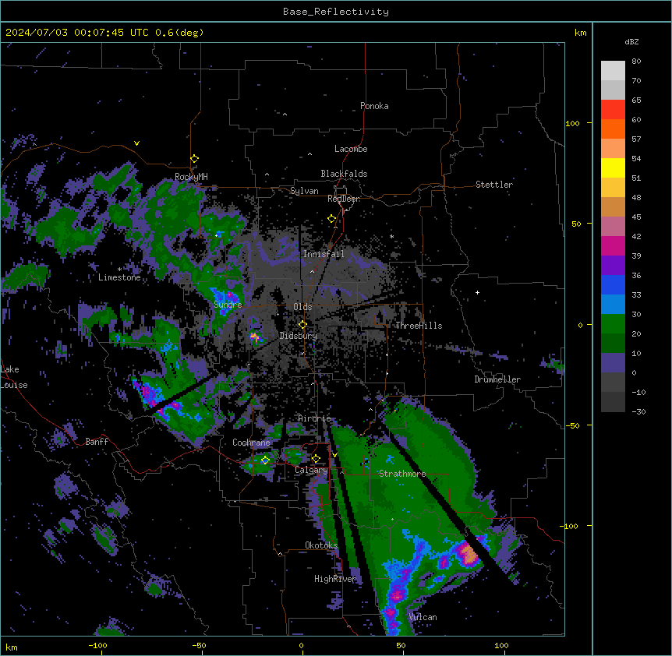The height and width of the screenshot is (656, 672).
Task: Click the 80 value at the legend top
Action: [x=636, y=62]
